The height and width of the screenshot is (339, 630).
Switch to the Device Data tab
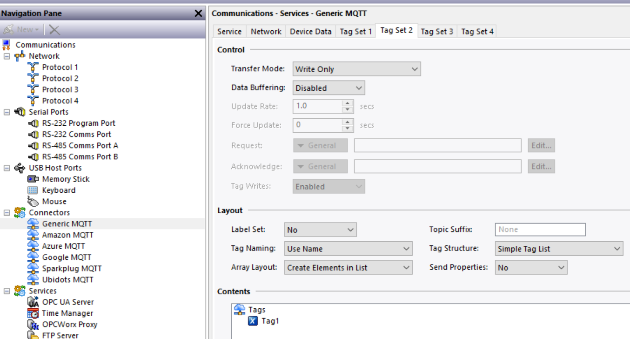point(311,31)
